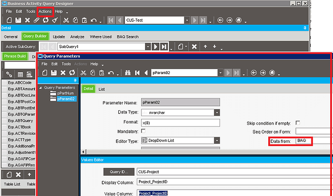
Task: Switch to the Analyze tab
Action: (x=77, y=37)
